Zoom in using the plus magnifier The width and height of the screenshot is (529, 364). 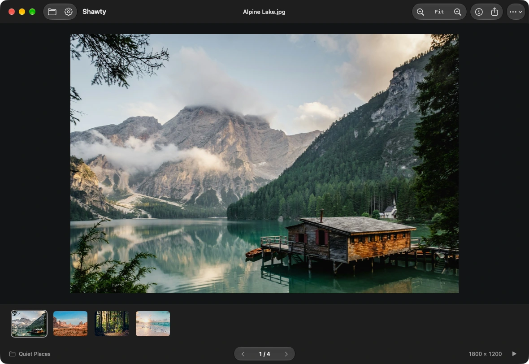point(457,12)
